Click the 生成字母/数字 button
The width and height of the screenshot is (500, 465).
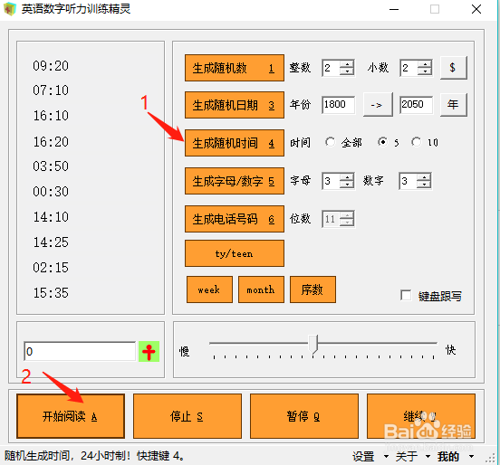coord(235,181)
